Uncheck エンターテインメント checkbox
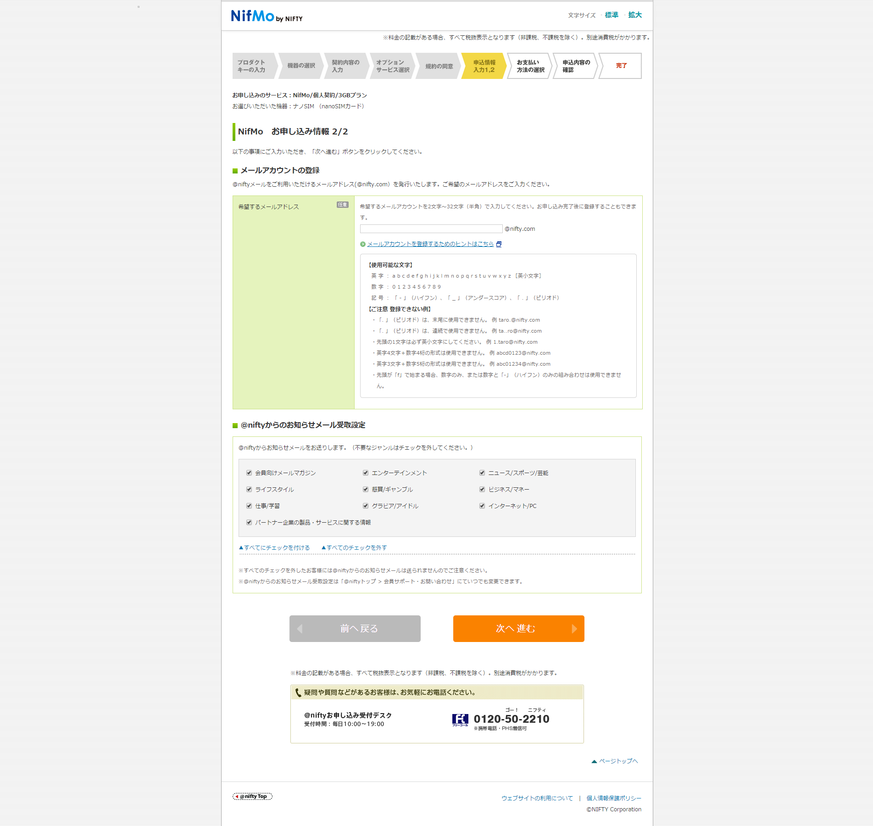873x826 pixels. point(366,473)
